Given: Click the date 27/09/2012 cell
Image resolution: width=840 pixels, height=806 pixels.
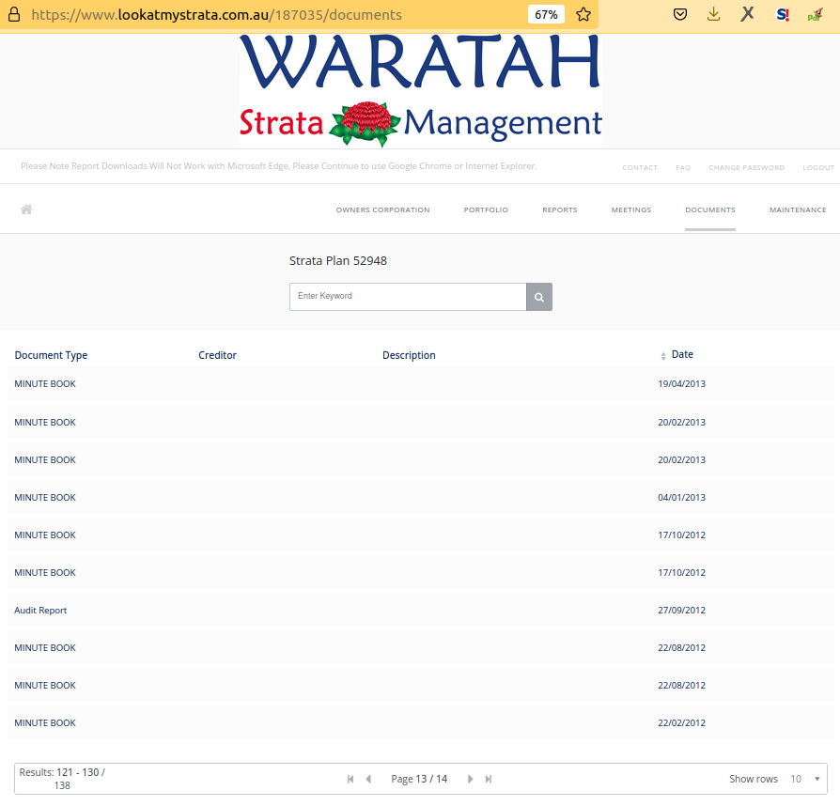Looking at the screenshot, I should 681,611.
